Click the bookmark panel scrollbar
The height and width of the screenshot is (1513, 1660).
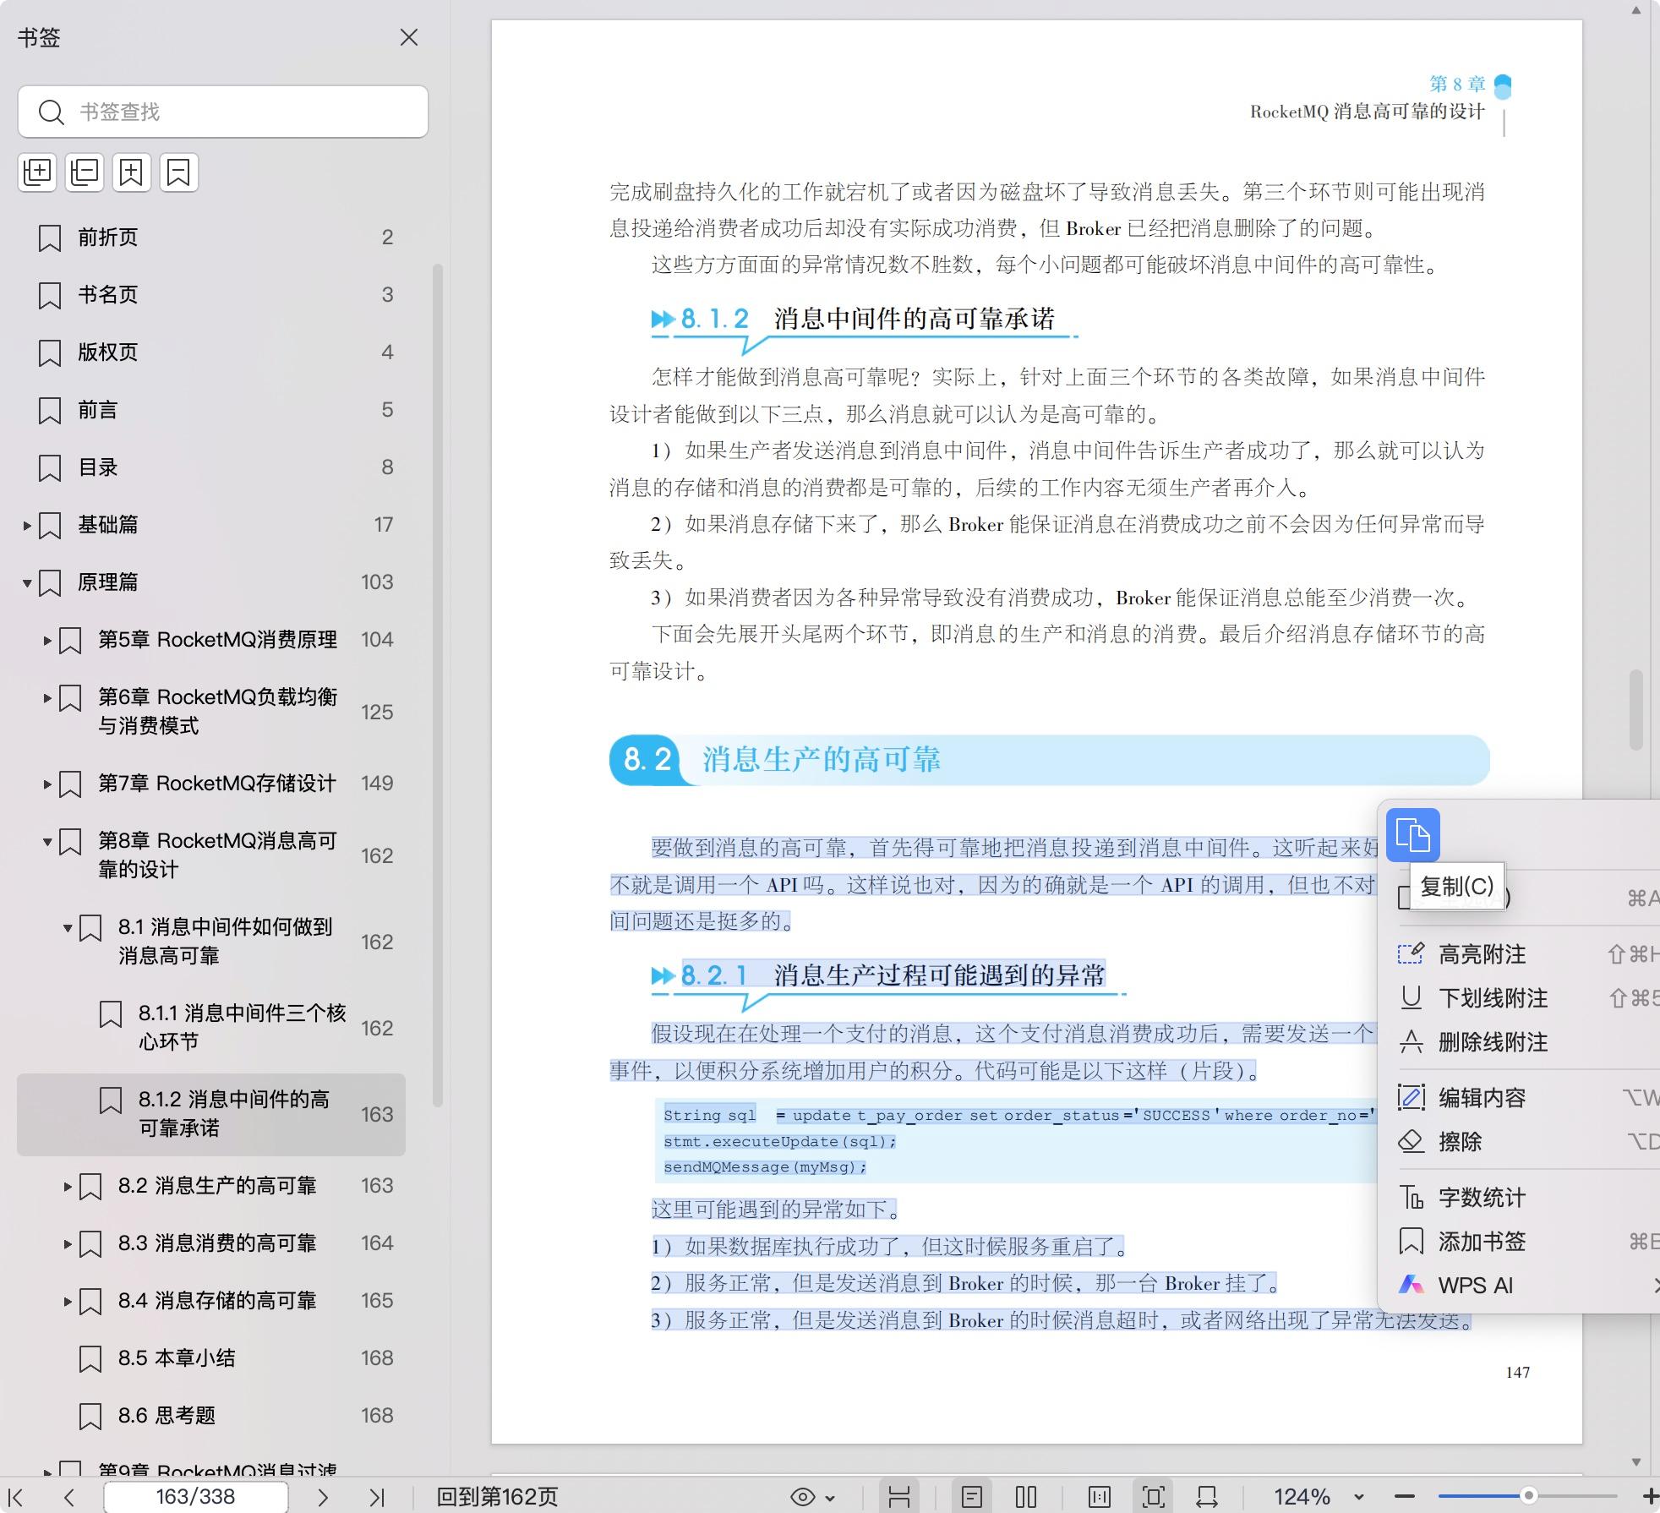tap(438, 685)
